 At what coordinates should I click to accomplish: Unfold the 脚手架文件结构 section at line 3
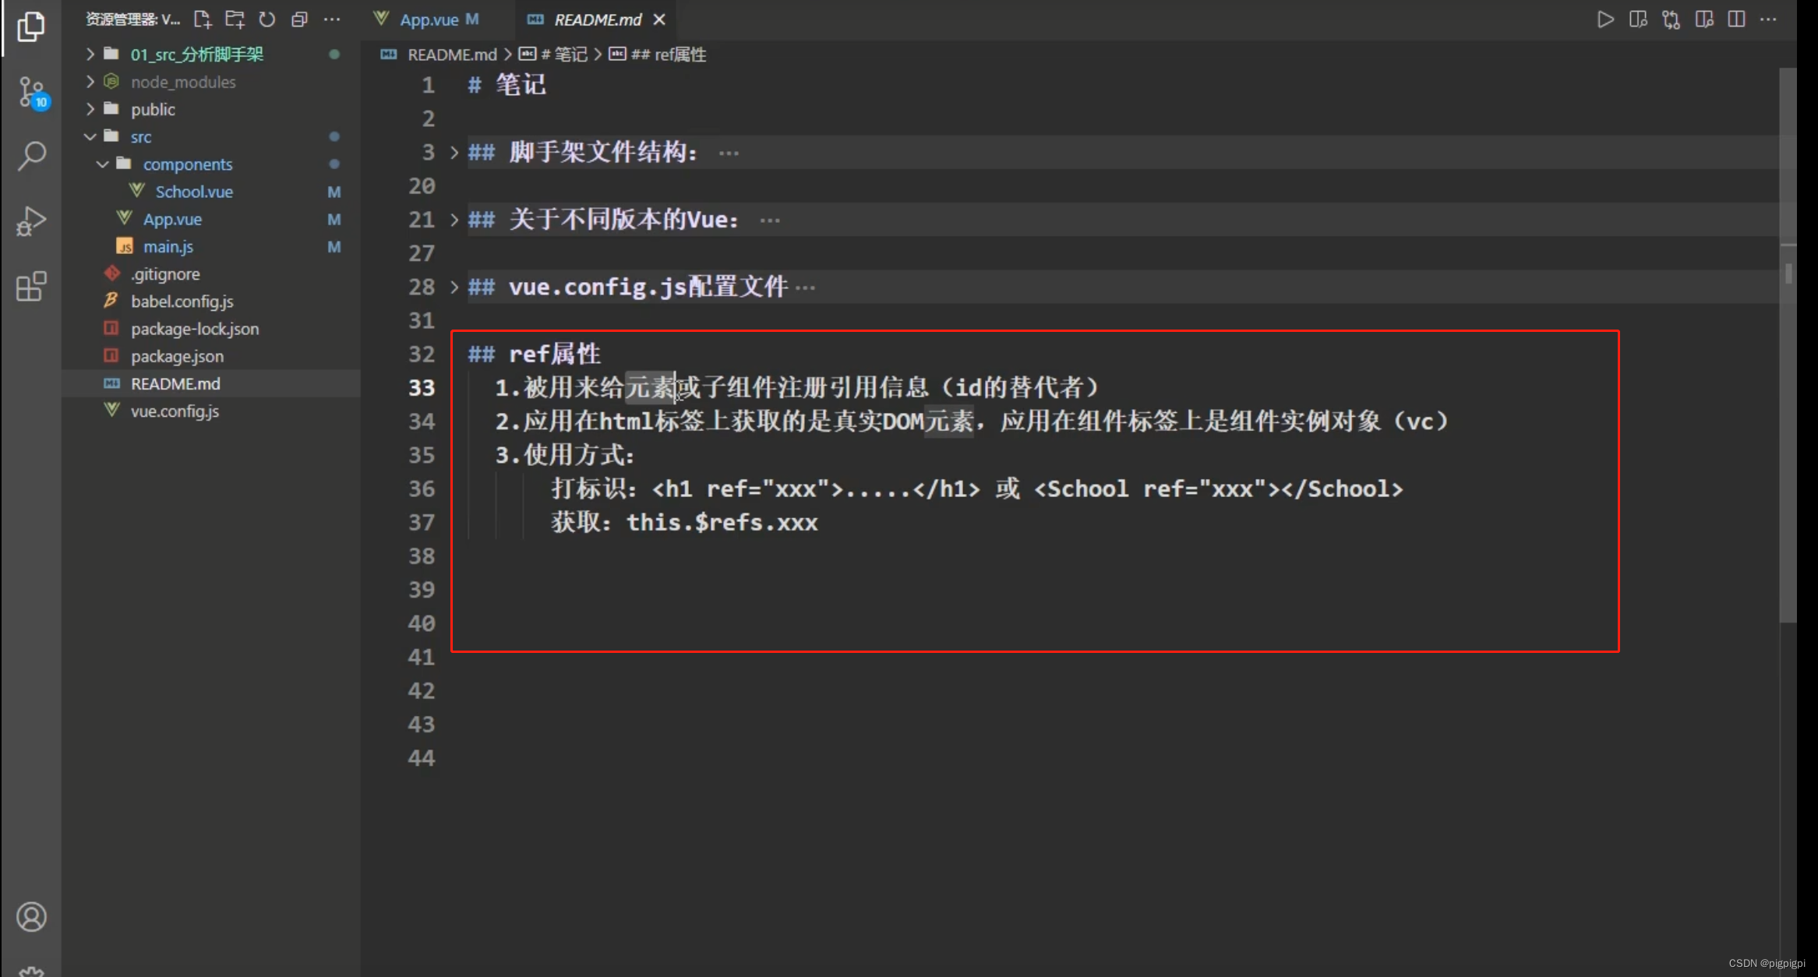[x=454, y=153]
